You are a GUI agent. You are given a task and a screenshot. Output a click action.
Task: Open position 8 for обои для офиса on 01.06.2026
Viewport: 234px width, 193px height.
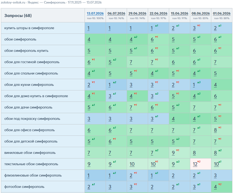tap(215, 130)
